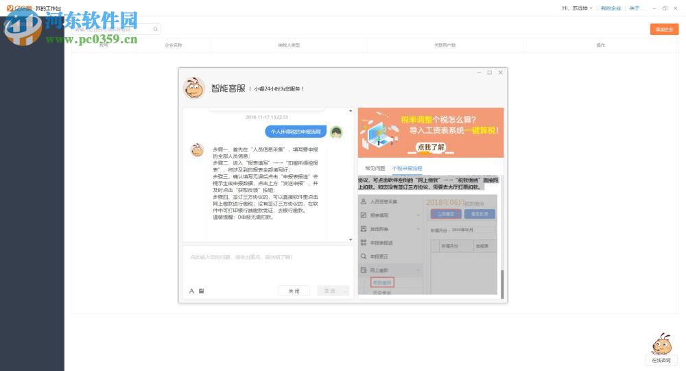The height and width of the screenshot is (371, 686).
Task: Switch to the 常见问题 tab
Action: click(x=375, y=169)
